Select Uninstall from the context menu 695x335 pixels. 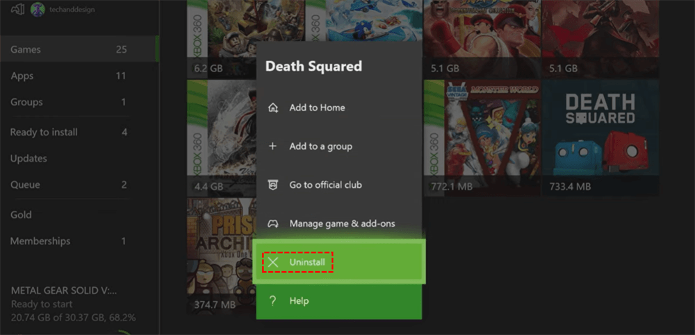[x=306, y=262]
